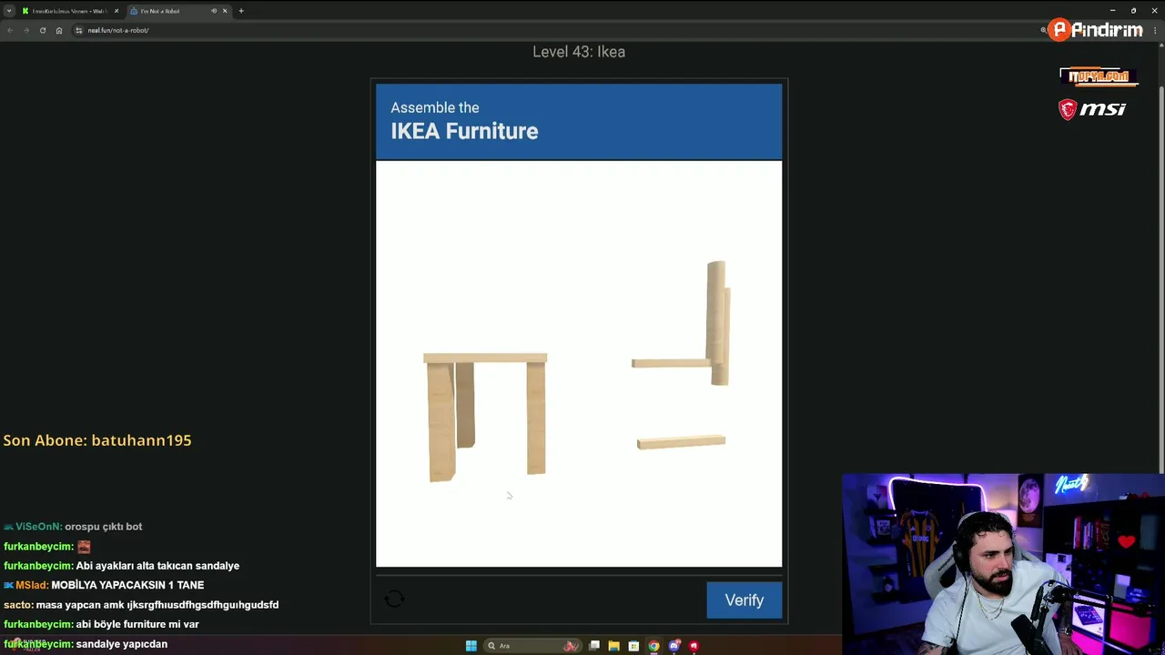Open the browser home page
The width and height of the screenshot is (1165, 655).
point(59,30)
